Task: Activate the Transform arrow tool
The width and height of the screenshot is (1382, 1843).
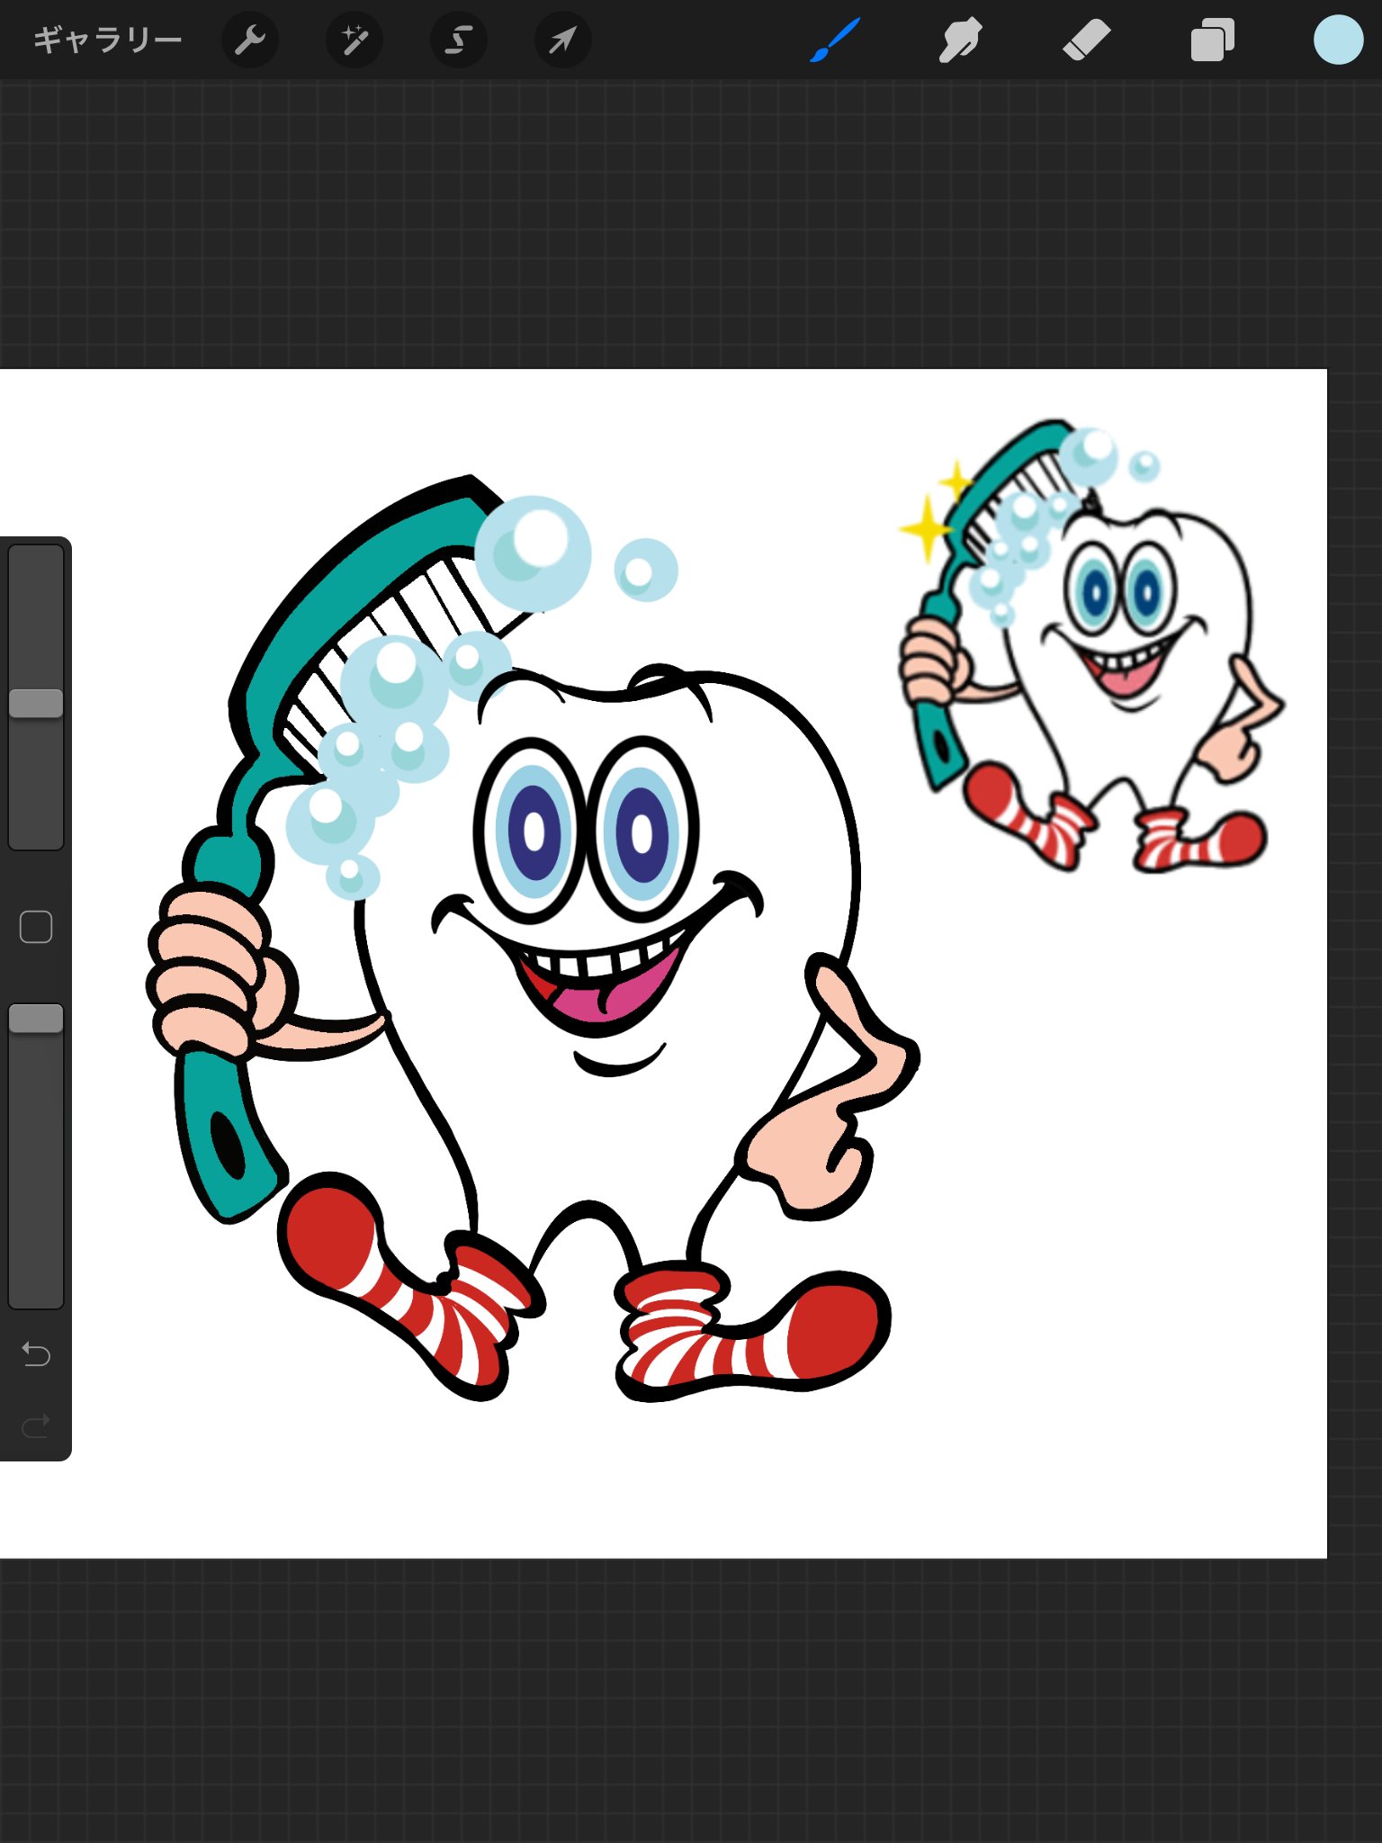Action: point(563,40)
